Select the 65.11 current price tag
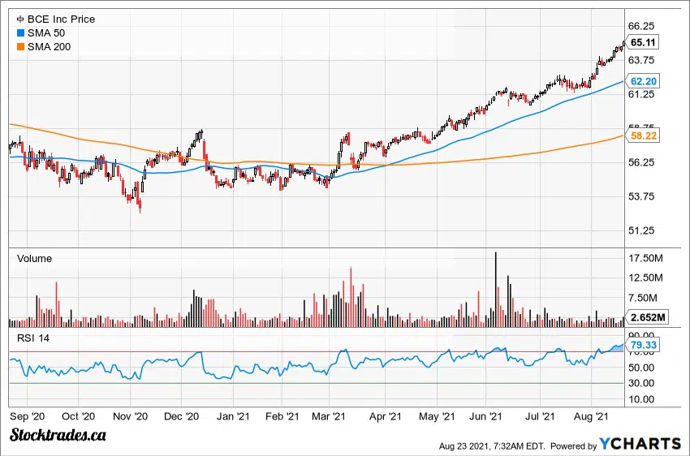Image resolution: width=690 pixels, height=456 pixels. [643, 42]
